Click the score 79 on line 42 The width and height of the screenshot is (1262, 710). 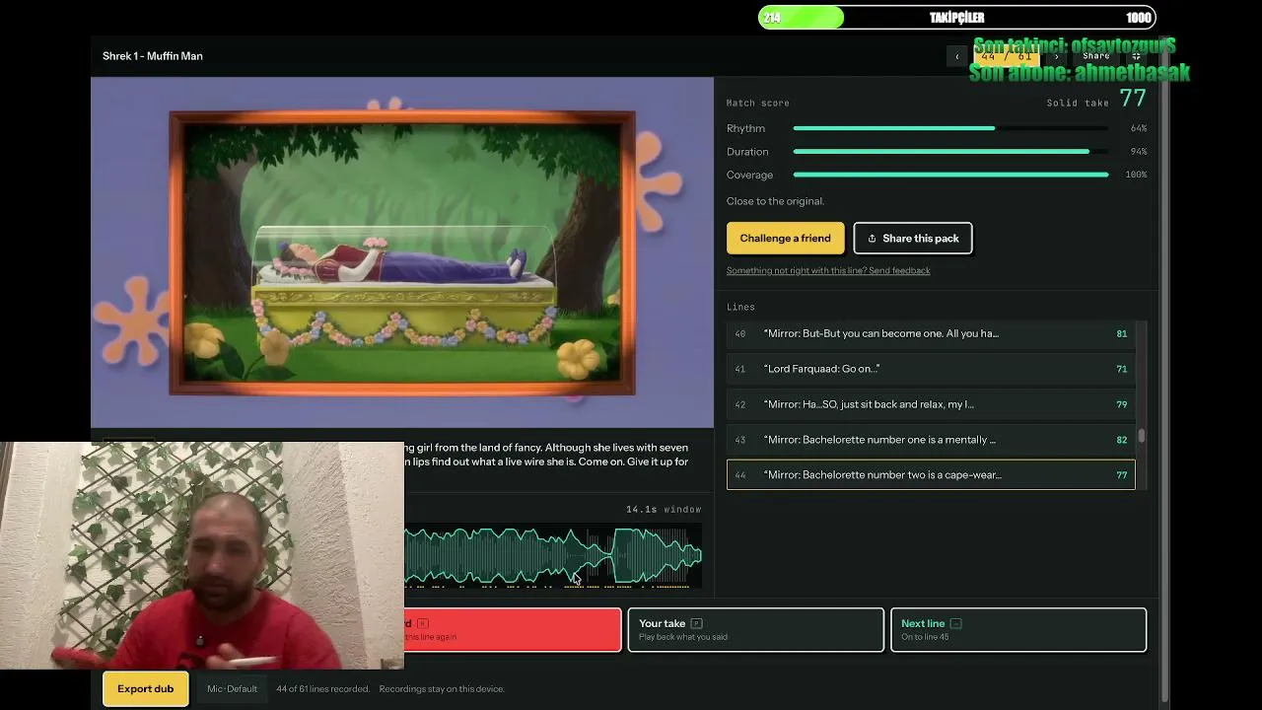point(1122,404)
